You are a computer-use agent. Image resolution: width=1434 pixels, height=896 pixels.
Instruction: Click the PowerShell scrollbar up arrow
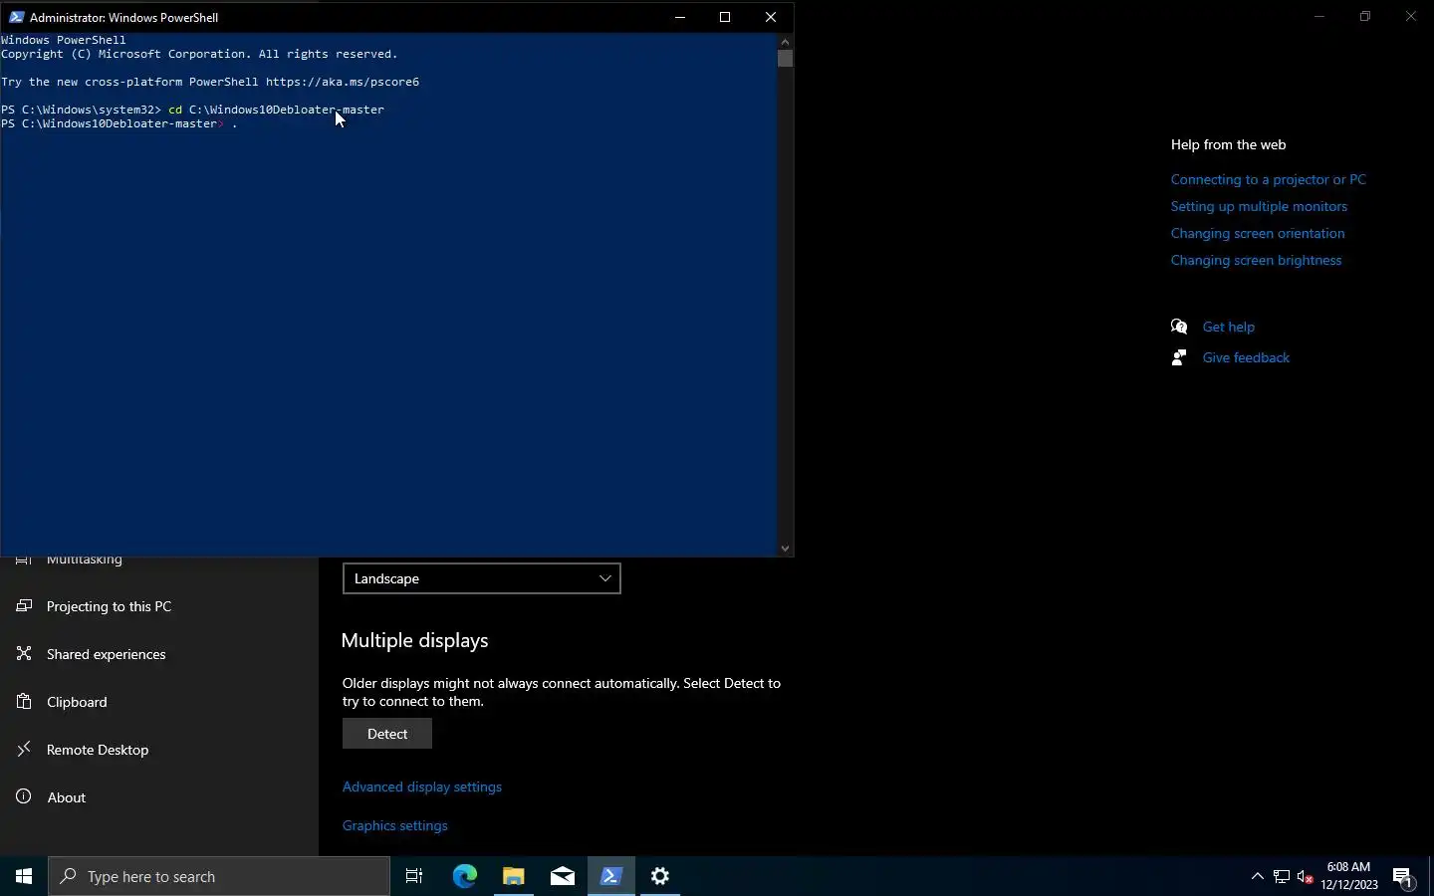pos(786,42)
